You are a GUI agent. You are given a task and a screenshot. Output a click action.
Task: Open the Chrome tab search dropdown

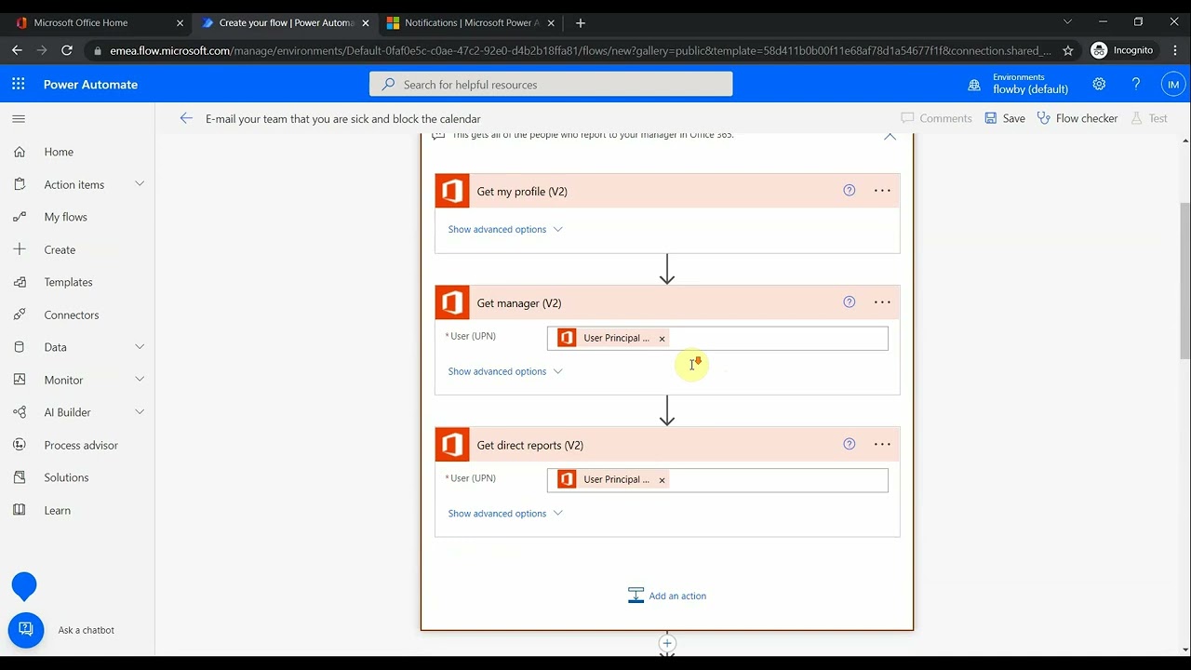click(1067, 21)
